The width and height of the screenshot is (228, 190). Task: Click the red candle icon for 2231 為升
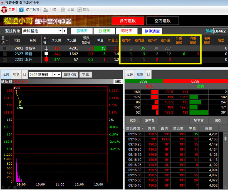click(x=46, y=60)
